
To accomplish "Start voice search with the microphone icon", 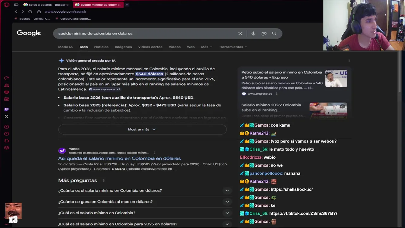I will click(x=253, y=34).
